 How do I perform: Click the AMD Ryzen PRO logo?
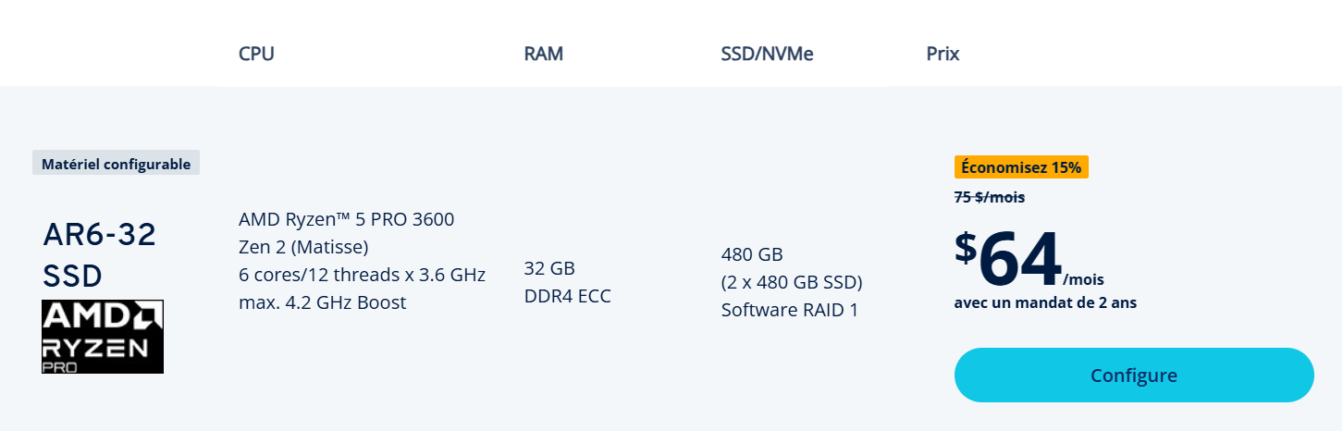[103, 336]
